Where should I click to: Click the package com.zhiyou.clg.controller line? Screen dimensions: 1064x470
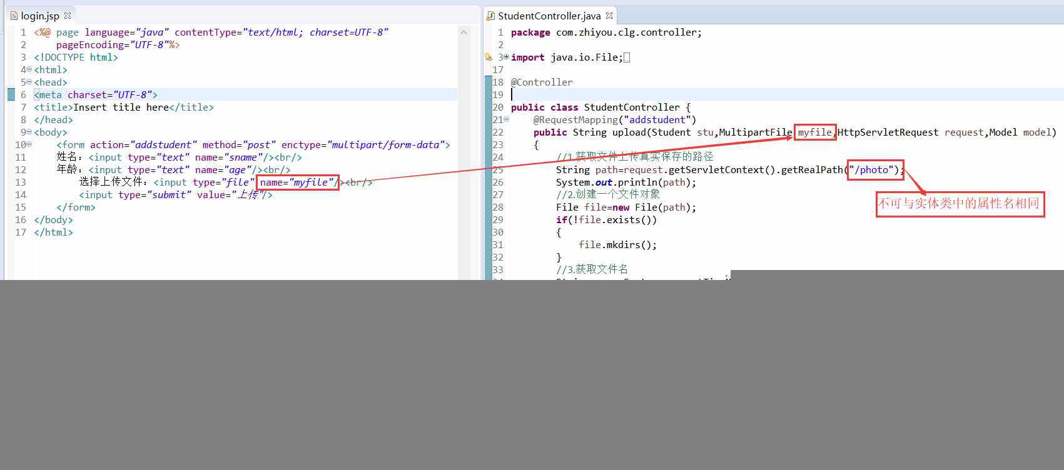(606, 32)
